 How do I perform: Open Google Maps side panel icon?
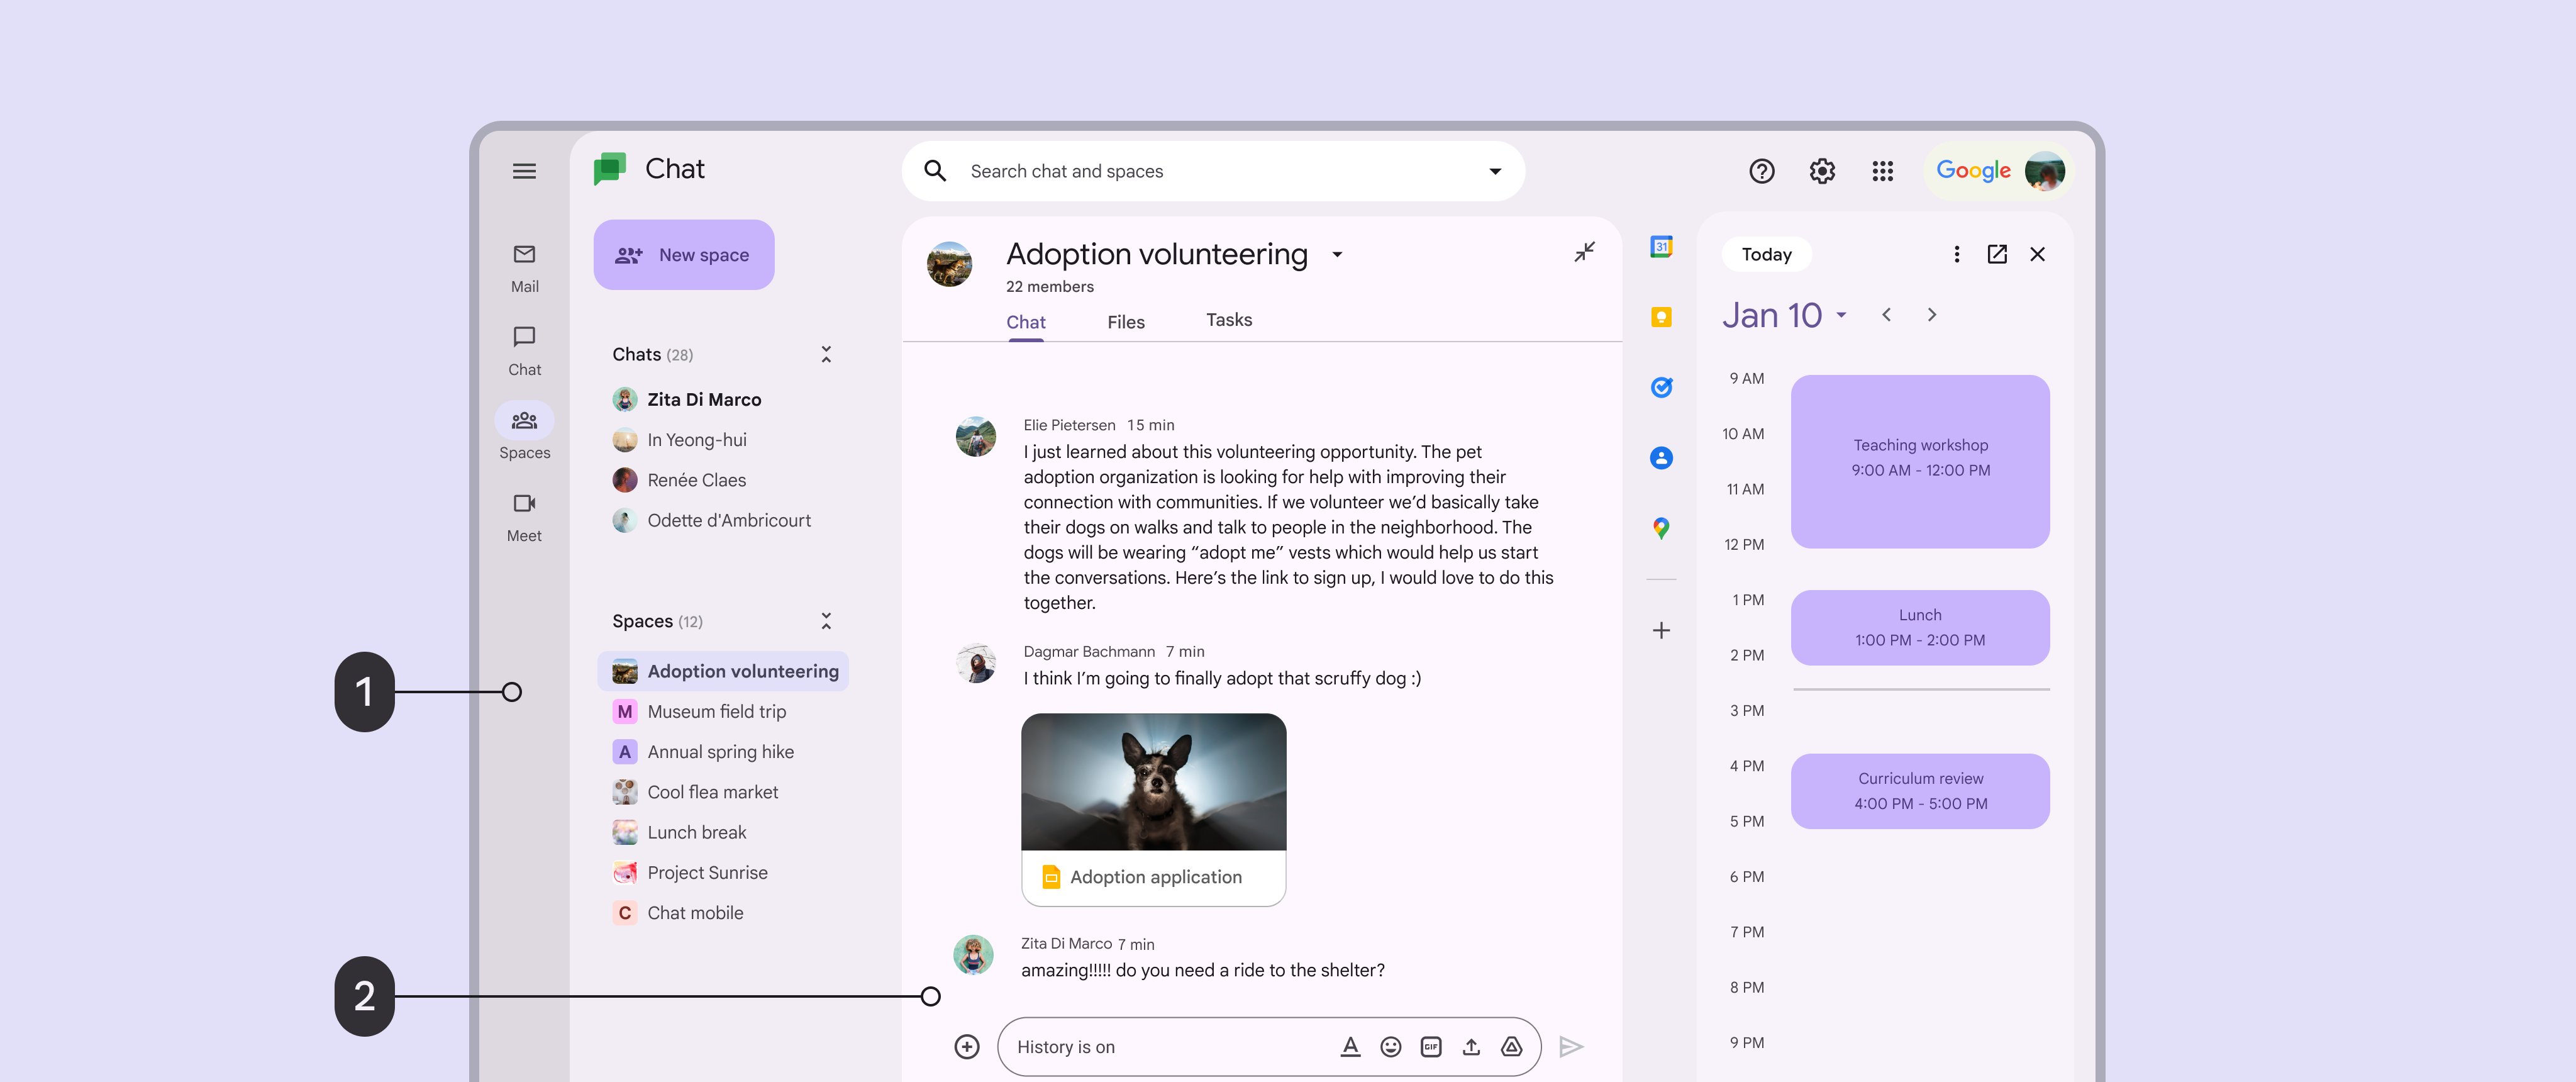pyautogui.click(x=1661, y=528)
